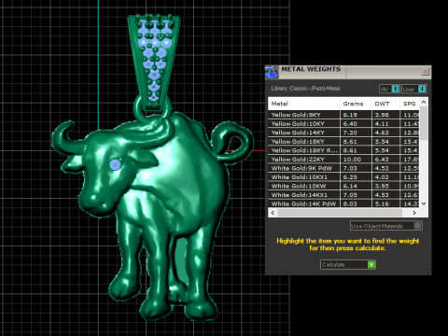Click the horizontal scrollbar thumb
Screen dimensions: 448x336
[x=340, y=213]
